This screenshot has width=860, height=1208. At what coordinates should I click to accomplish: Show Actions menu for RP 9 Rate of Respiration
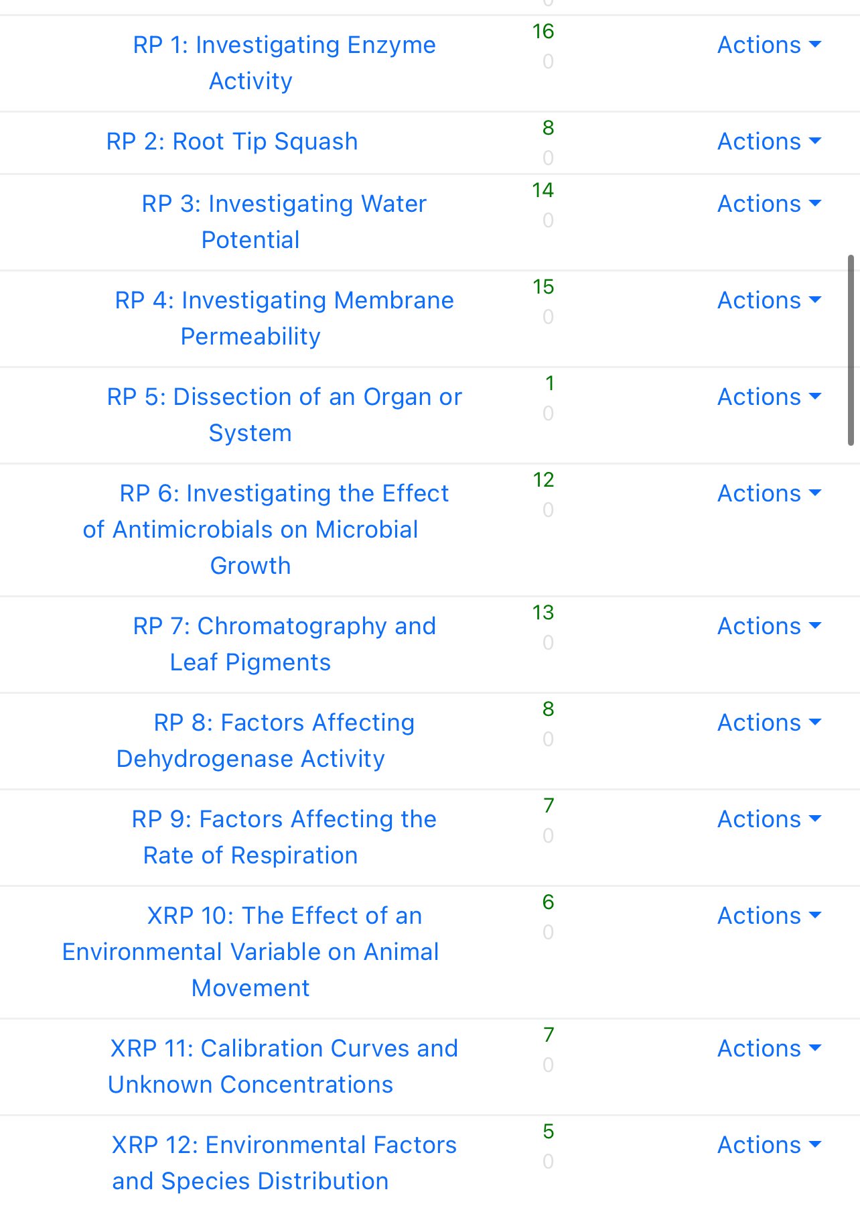(x=769, y=819)
